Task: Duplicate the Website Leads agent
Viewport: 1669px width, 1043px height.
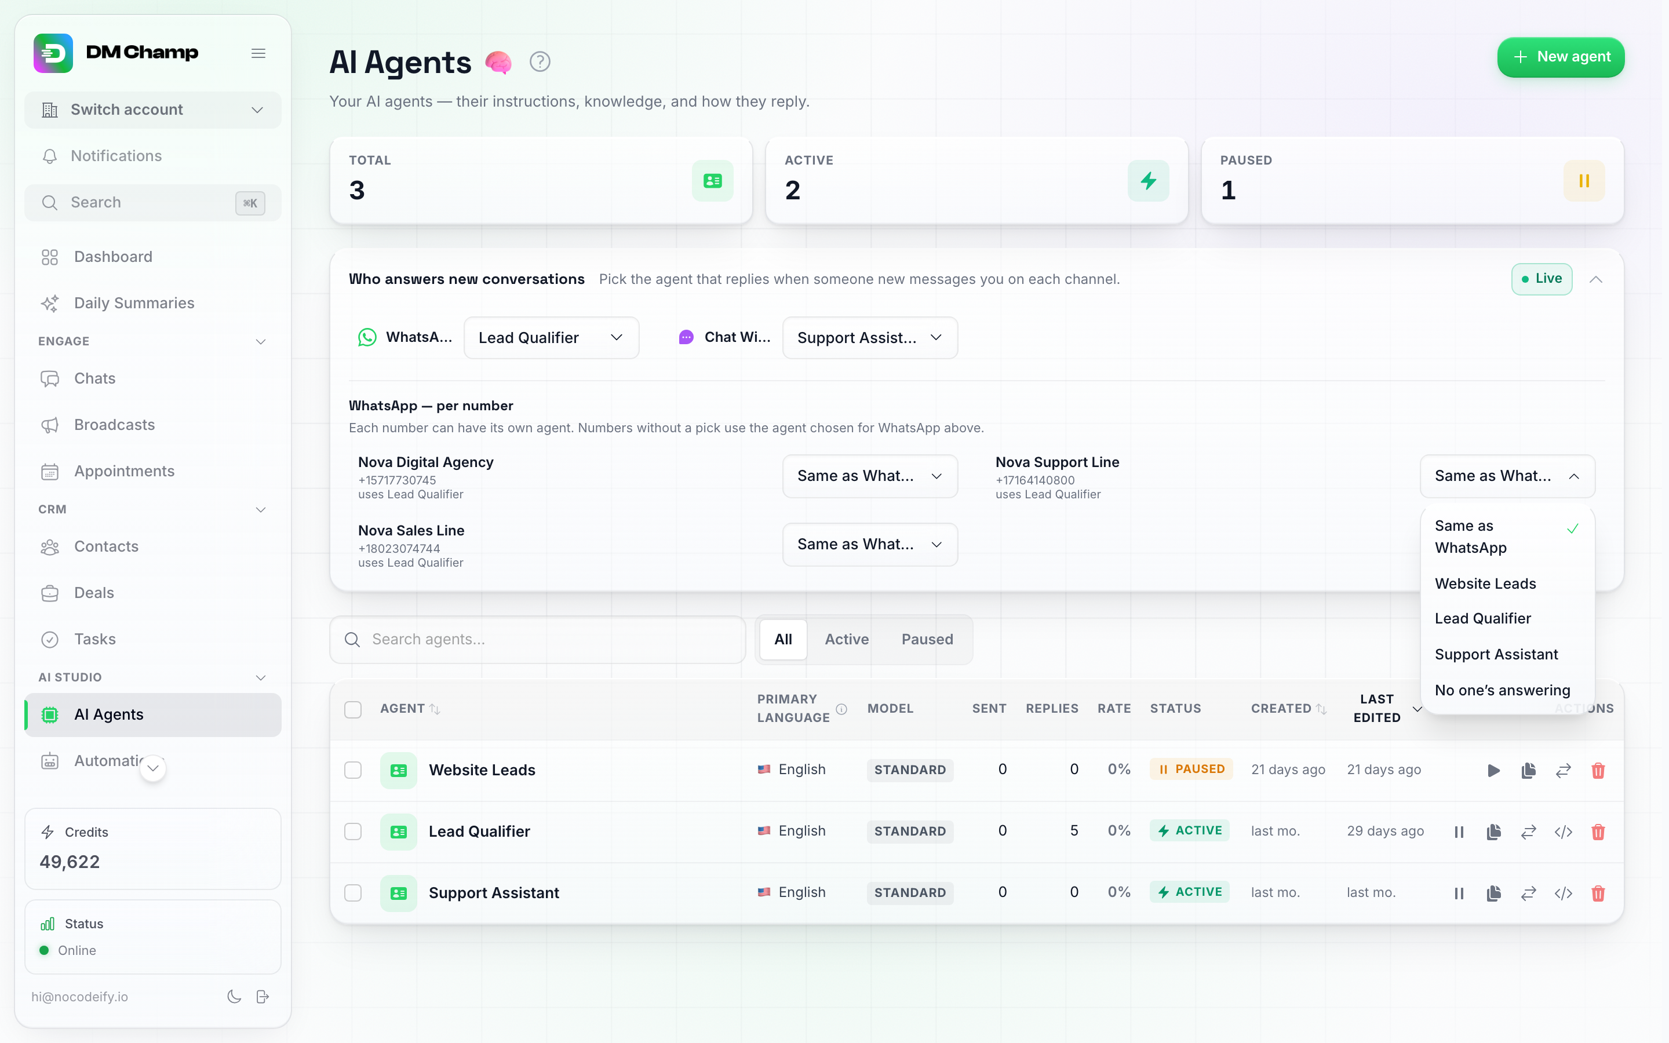Action: tap(1528, 771)
